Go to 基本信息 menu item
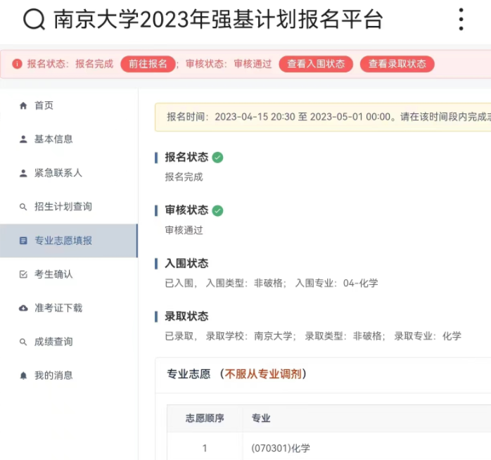This screenshot has height=460, width=491. [68, 139]
